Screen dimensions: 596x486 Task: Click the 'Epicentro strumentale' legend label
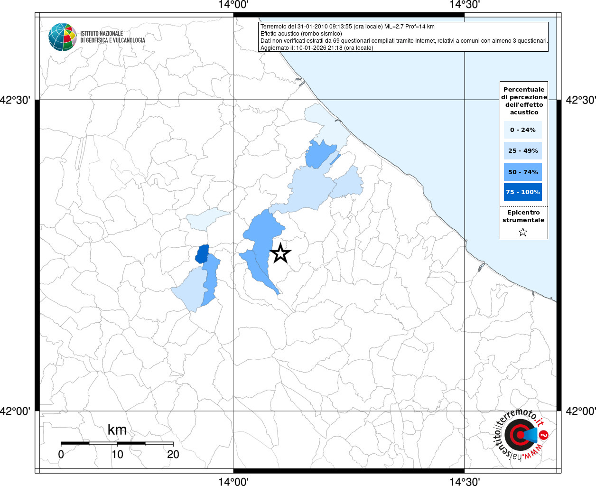click(x=523, y=216)
